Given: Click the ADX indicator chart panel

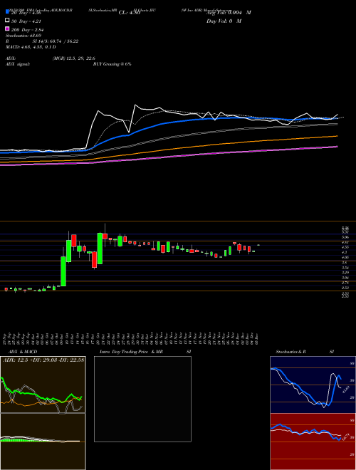Looking at the screenshot, I should (x=43, y=385).
